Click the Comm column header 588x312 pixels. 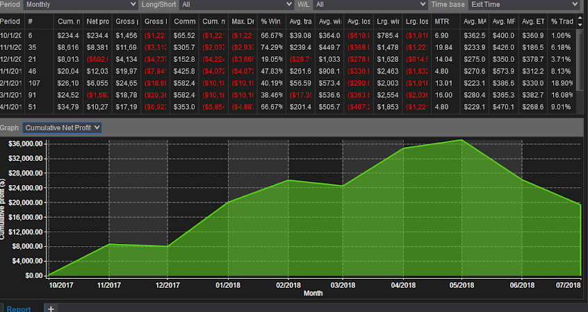click(x=184, y=21)
